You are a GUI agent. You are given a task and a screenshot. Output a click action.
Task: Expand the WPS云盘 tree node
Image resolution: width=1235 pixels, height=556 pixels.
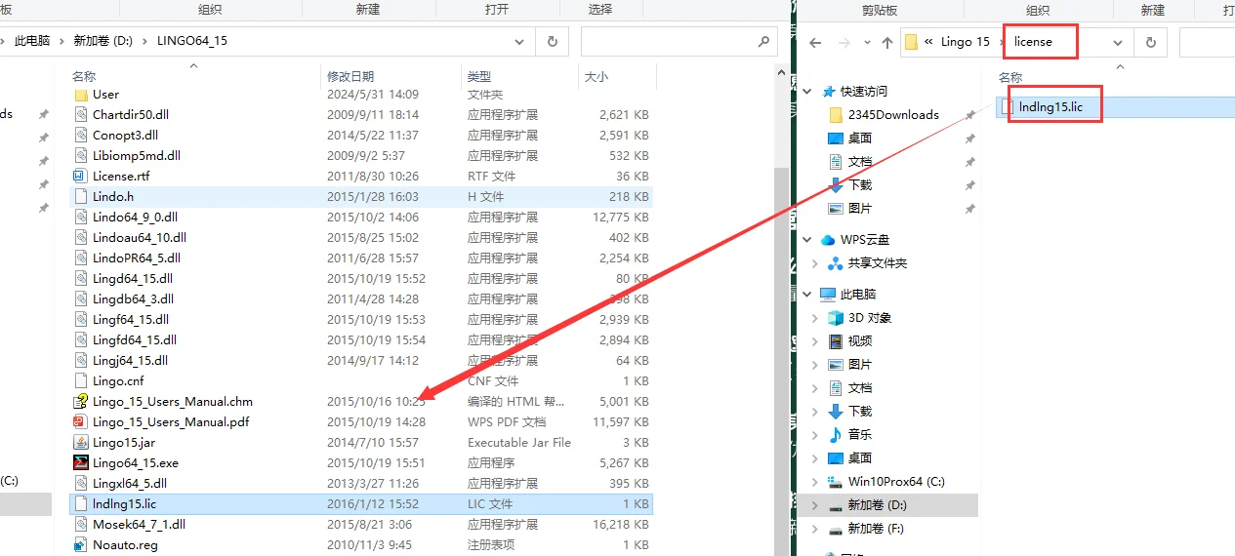pyautogui.click(x=807, y=240)
